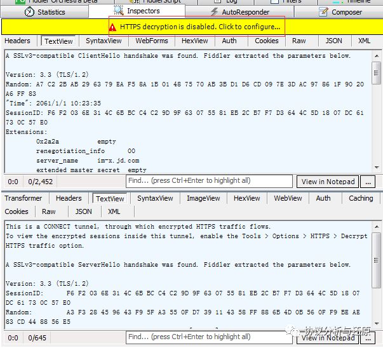Open the request Auth tab
383x348 pixels.
[x=229, y=41]
